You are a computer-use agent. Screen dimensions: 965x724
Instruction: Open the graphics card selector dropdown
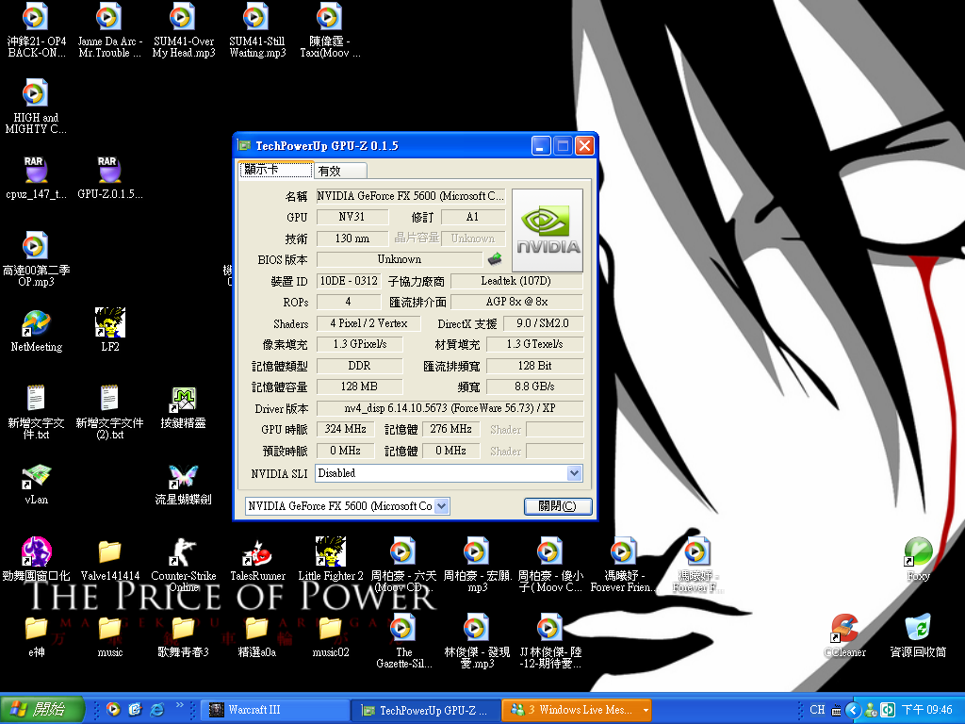(x=442, y=506)
